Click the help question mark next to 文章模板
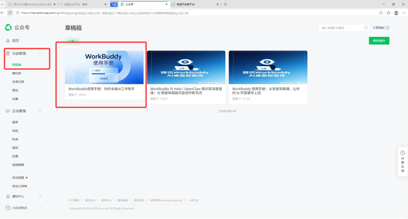The width and height of the screenshot is (408, 219). click(x=387, y=28)
